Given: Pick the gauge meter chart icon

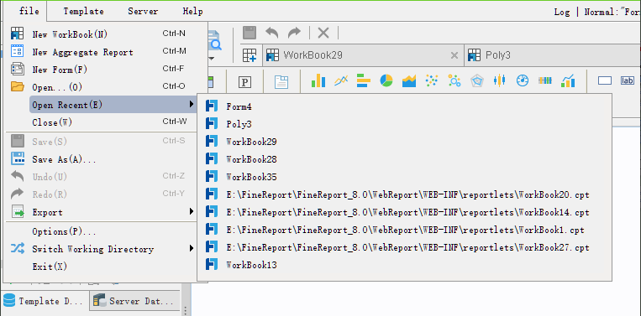Looking at the screenshot, I should point(523,80).
